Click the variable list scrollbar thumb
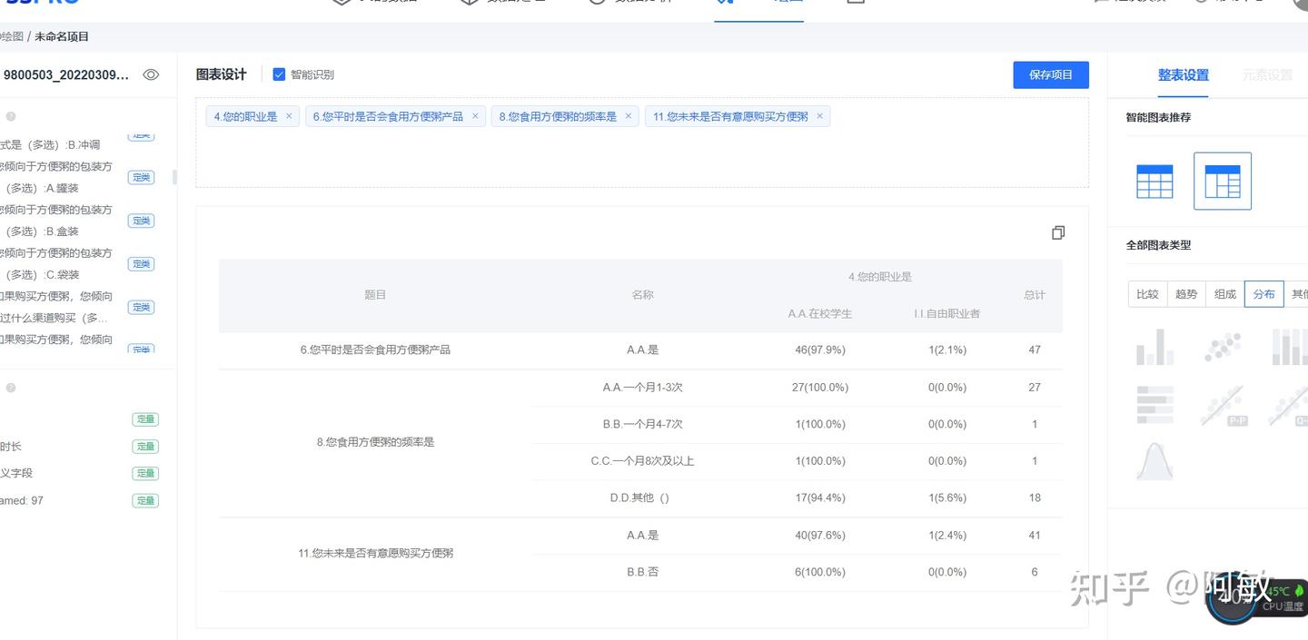 [174, 177]
